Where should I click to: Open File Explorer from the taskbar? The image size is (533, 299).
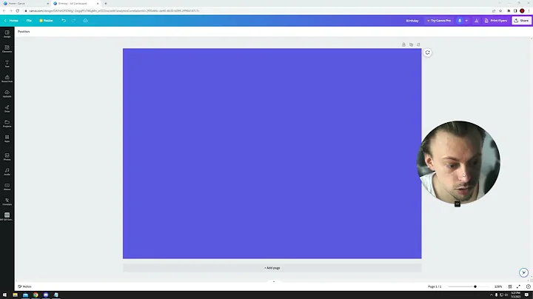pos(16,295)
